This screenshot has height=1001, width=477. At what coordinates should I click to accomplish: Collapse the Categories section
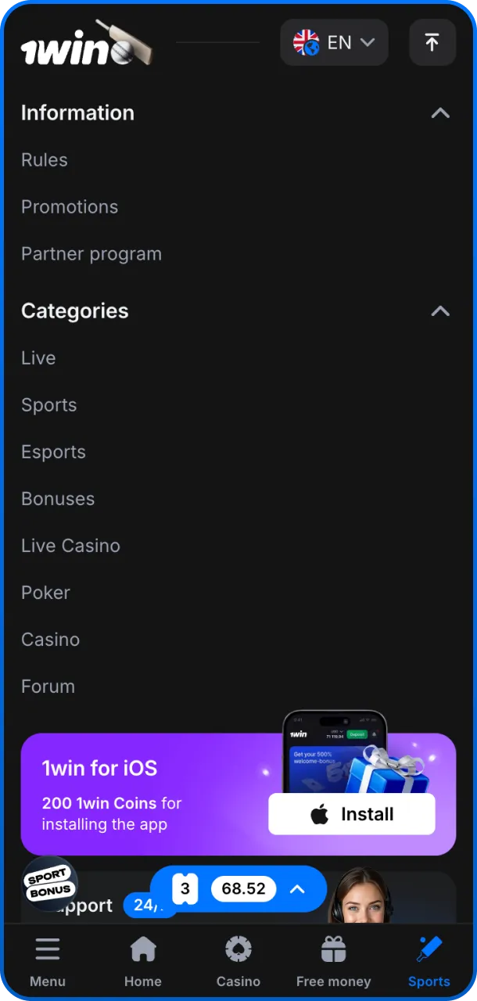[440, 311]
